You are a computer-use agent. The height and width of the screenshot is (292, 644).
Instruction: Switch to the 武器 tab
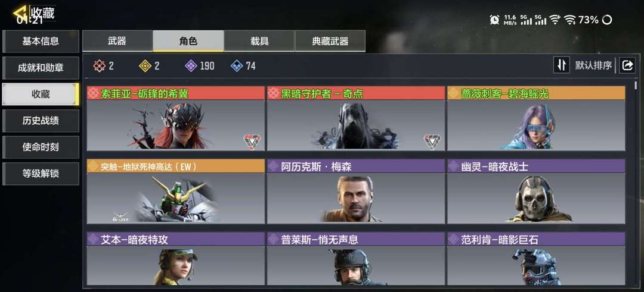tap(117, 41)
